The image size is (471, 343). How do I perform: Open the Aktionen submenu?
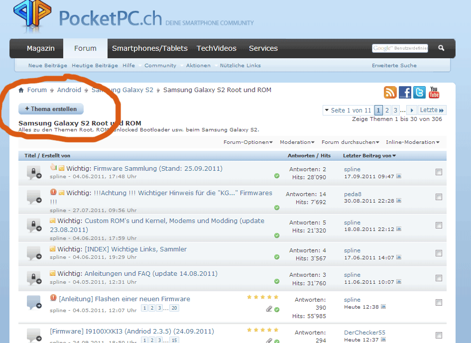click(x=198, y=66)
